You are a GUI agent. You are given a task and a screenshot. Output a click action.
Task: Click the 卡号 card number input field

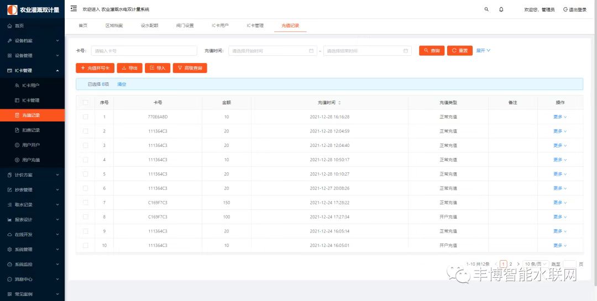[x=144, y=51]
